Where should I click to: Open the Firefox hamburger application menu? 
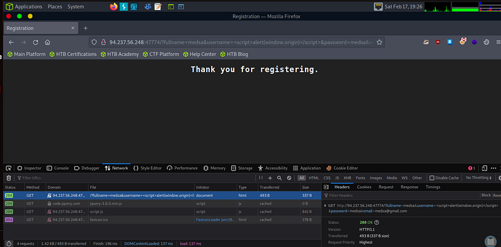498,42
